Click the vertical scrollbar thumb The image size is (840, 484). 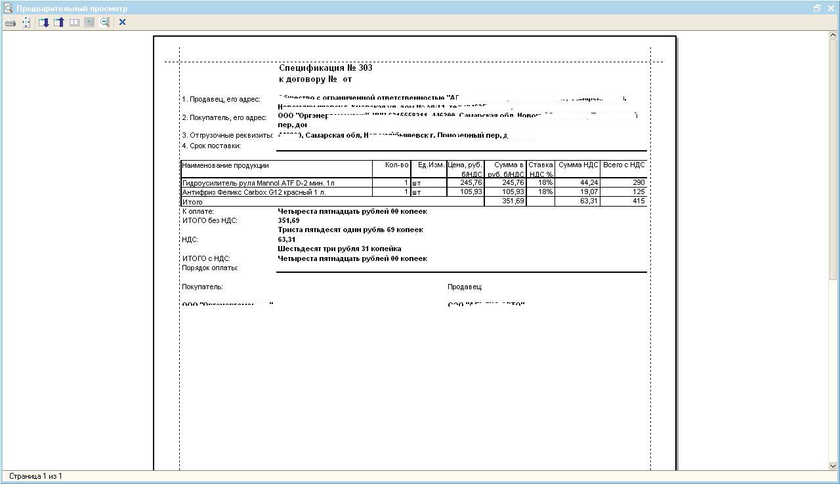pos(833,160)
